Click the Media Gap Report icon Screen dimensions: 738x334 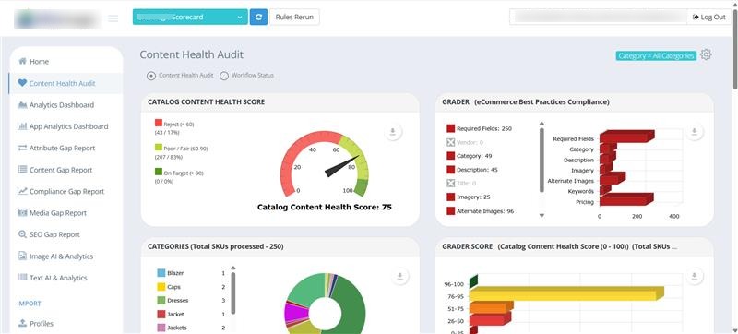[22, 212]
